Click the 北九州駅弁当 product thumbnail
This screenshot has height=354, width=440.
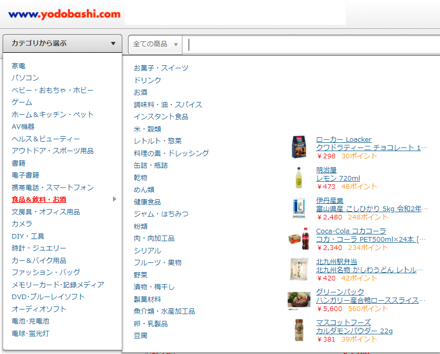[x=299, y=269]
